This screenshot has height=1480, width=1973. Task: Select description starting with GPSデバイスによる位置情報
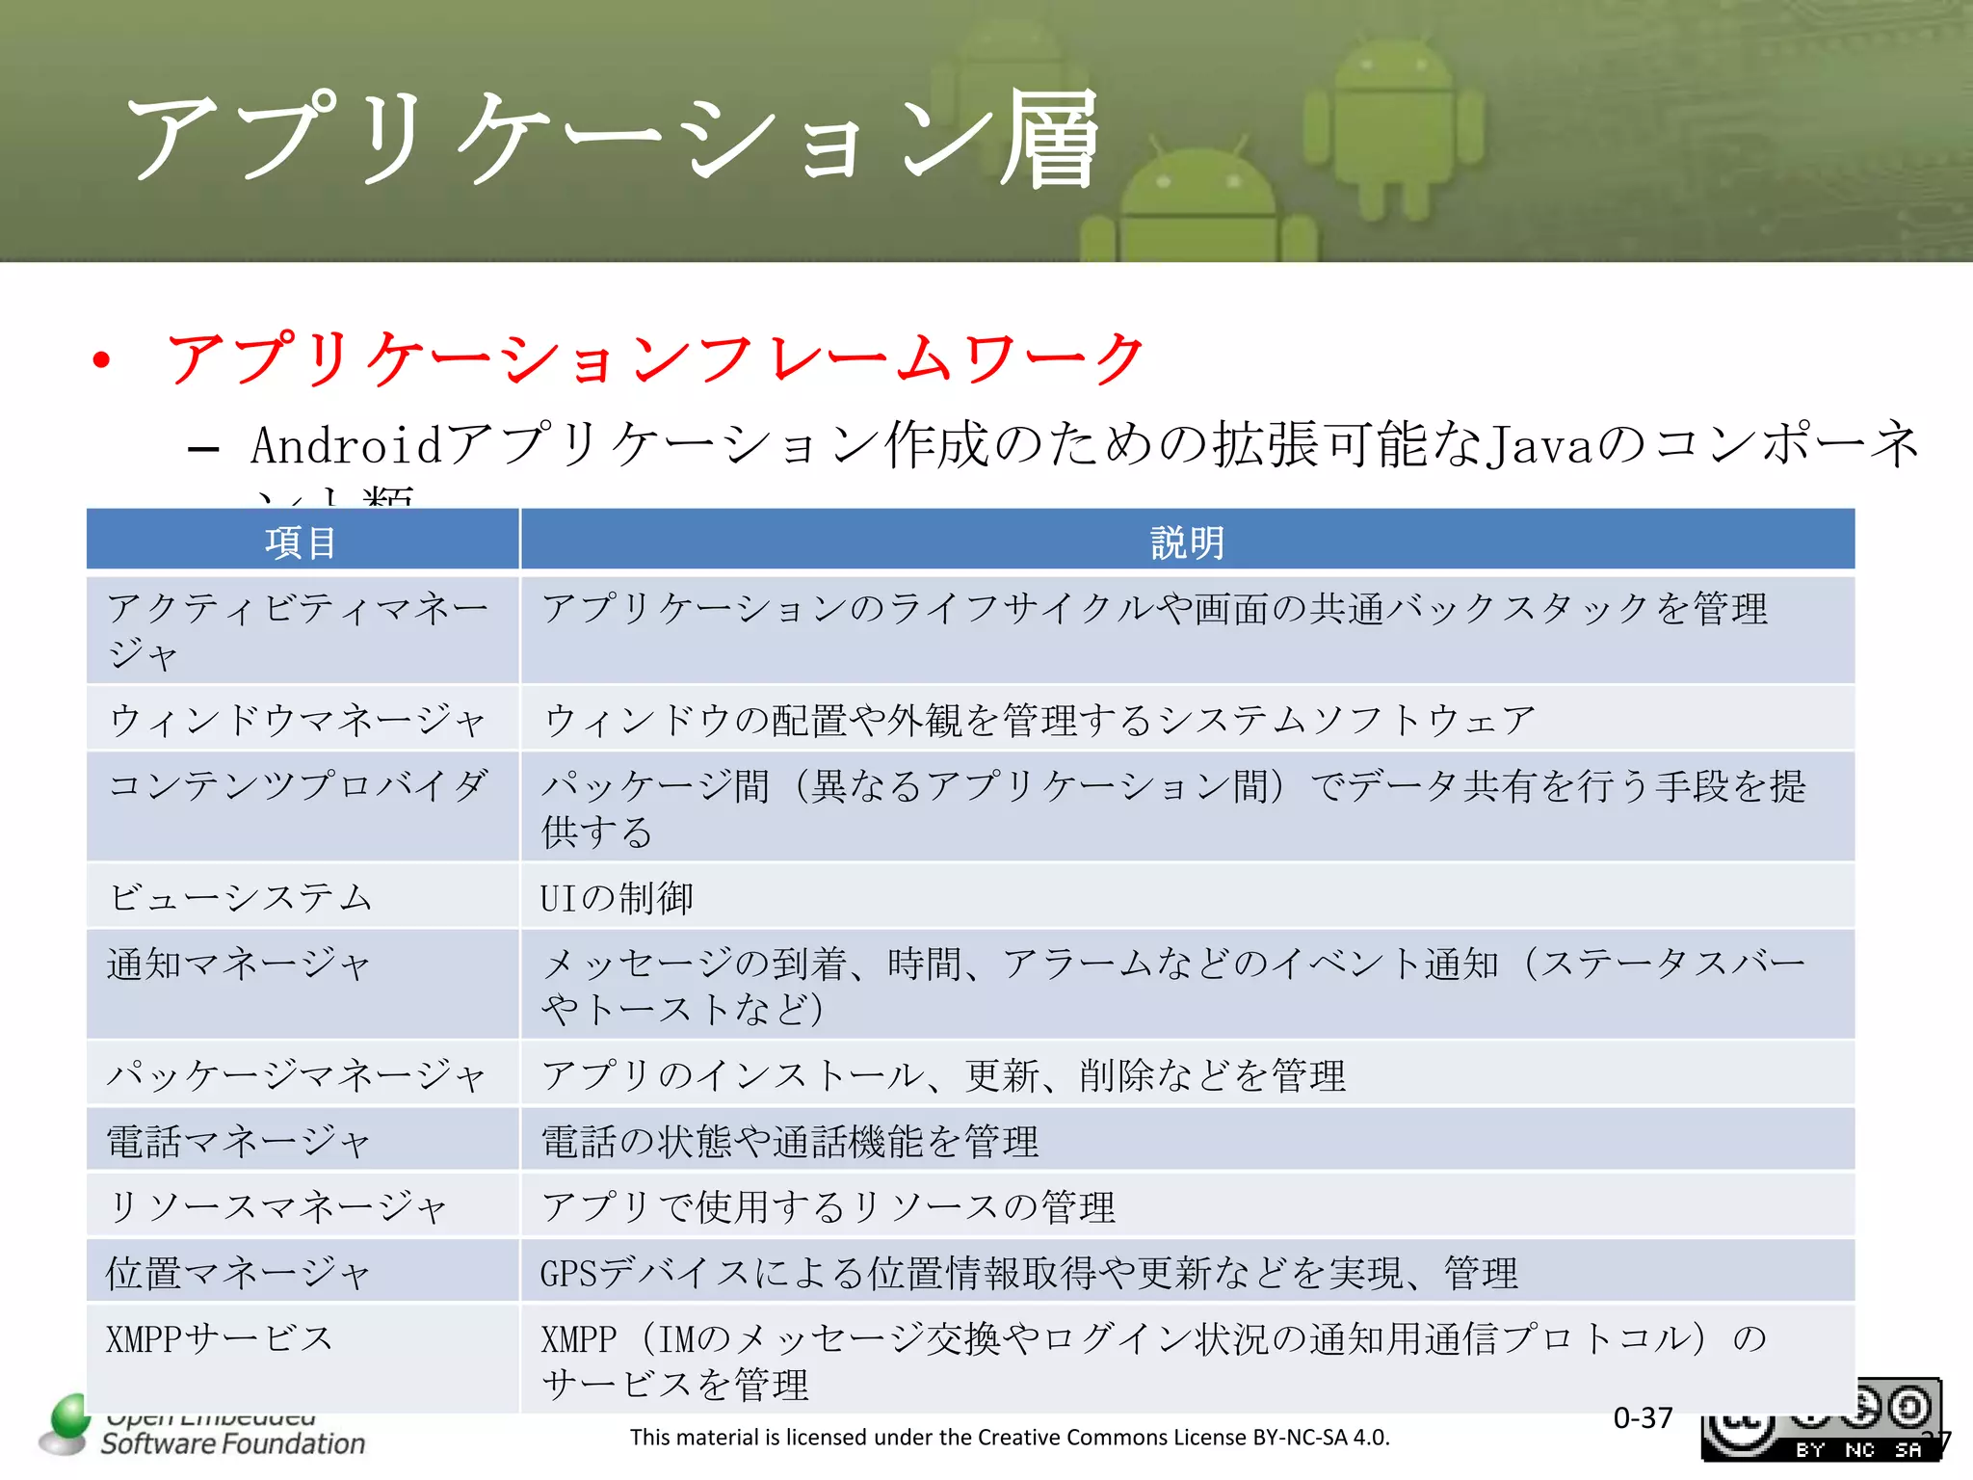[1188, 1271]
